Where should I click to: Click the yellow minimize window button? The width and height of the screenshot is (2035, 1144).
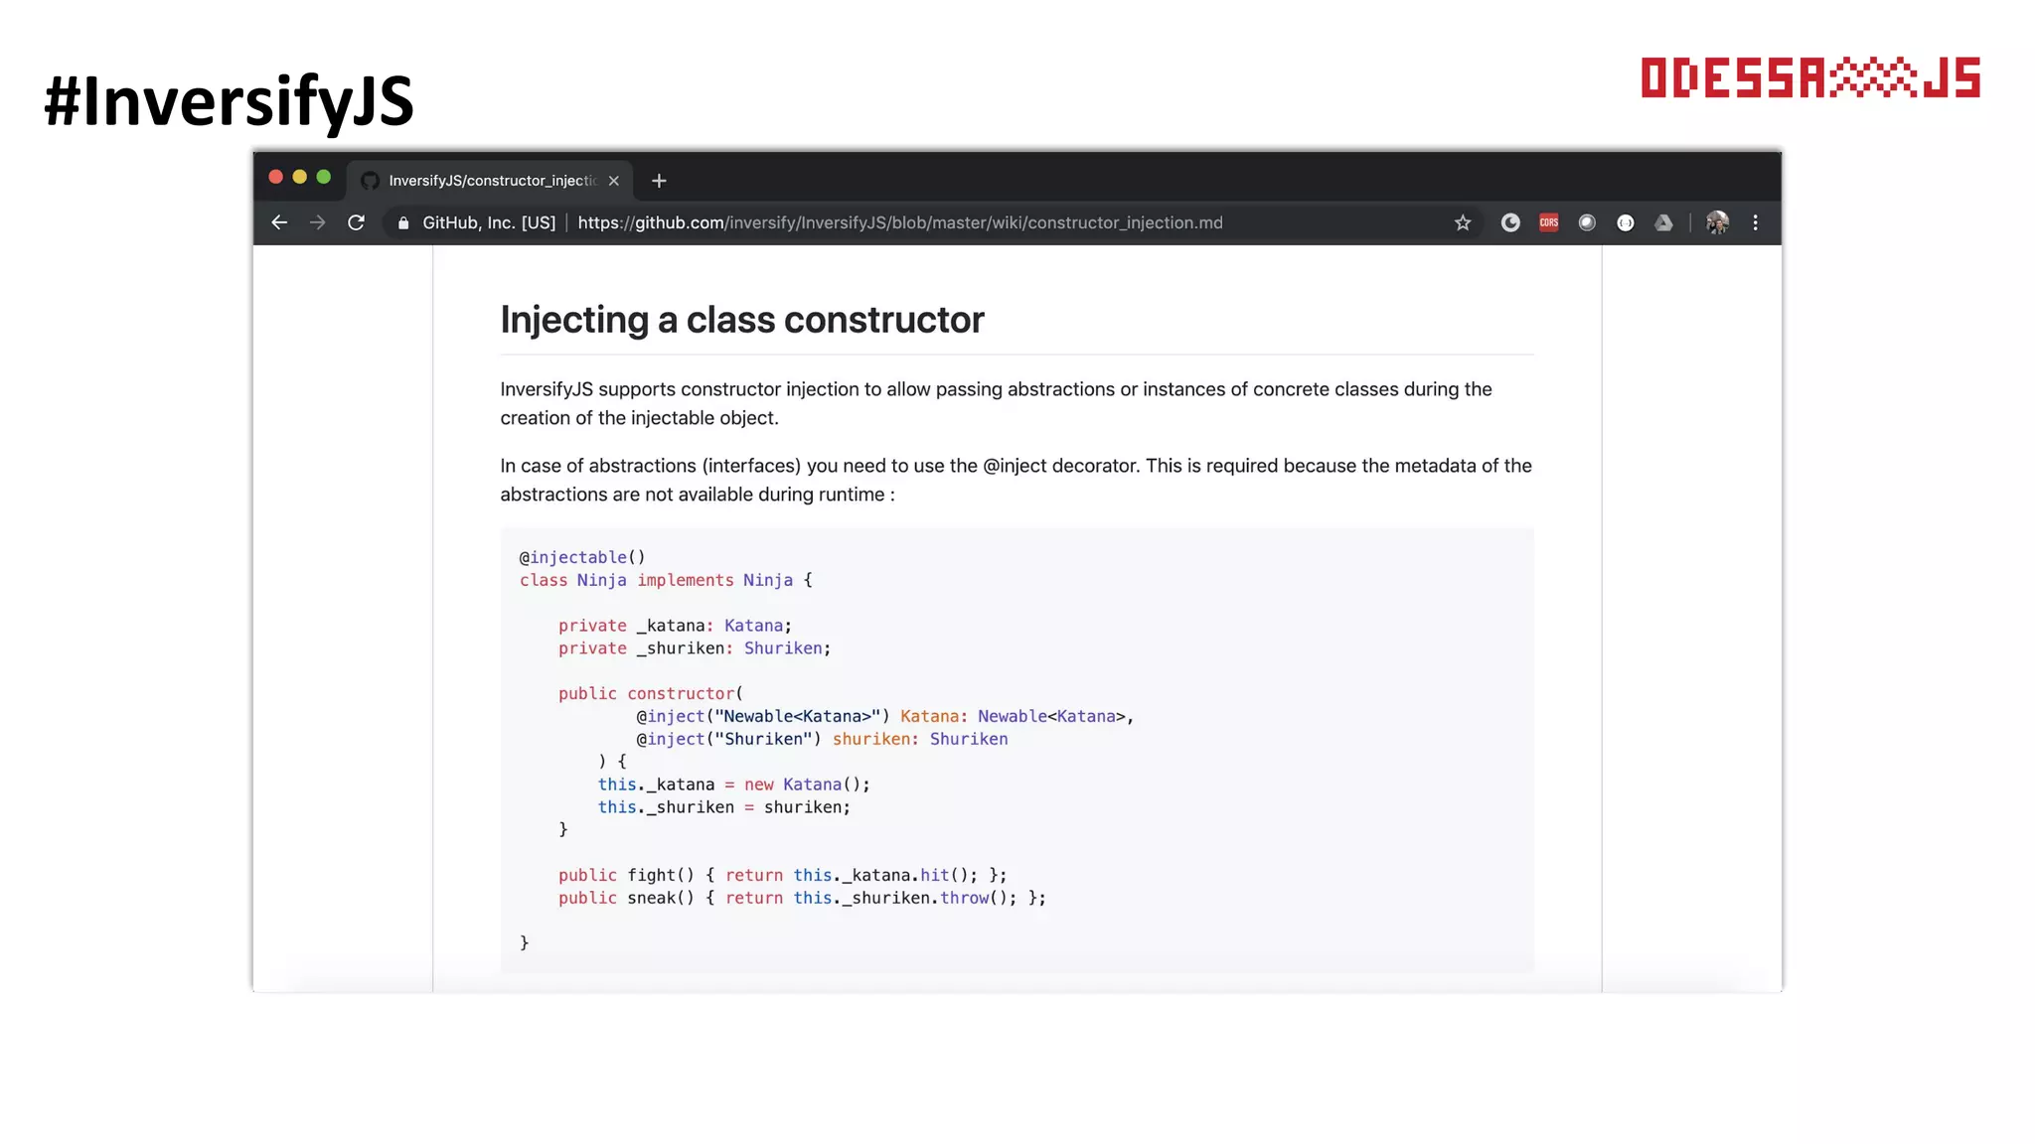(299, 177)
